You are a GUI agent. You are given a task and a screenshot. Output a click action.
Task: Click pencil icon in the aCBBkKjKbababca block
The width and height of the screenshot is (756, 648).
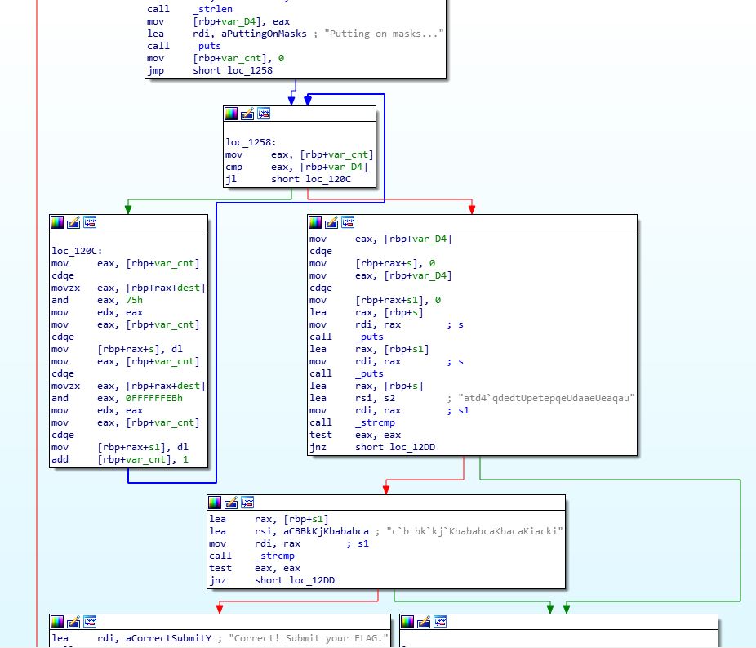(231, 503)
